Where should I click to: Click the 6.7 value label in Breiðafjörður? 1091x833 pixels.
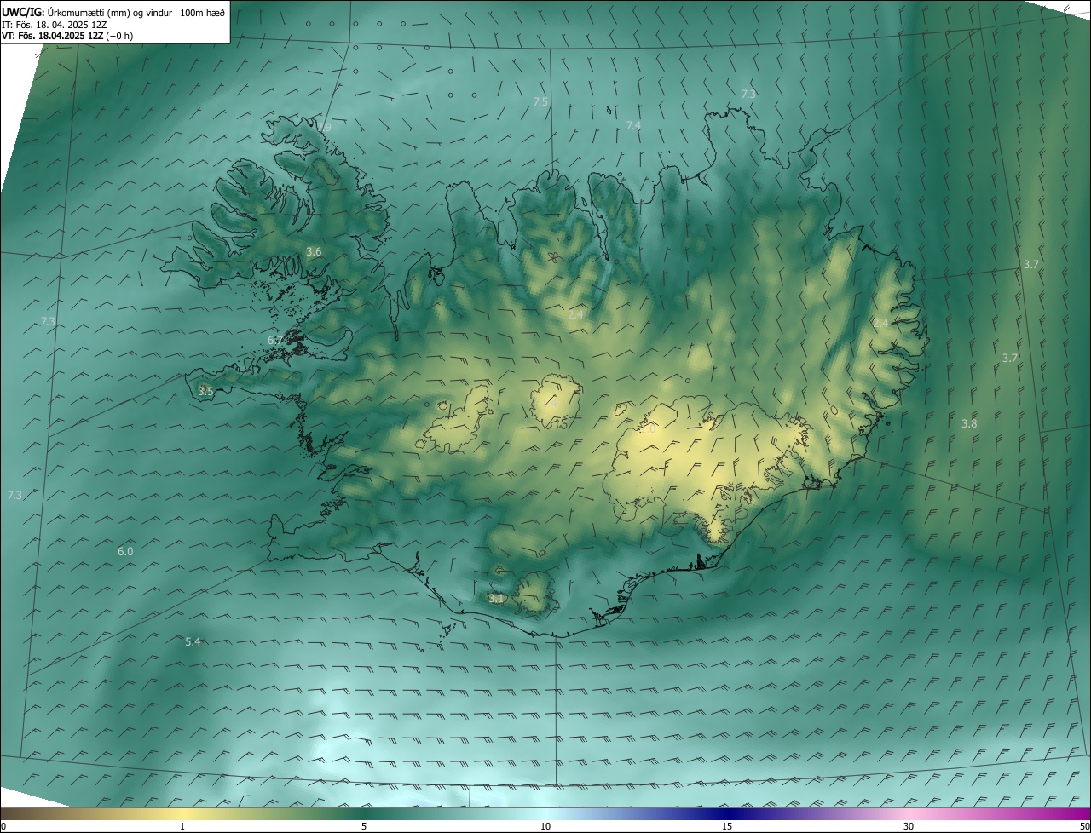coord(275,341)
